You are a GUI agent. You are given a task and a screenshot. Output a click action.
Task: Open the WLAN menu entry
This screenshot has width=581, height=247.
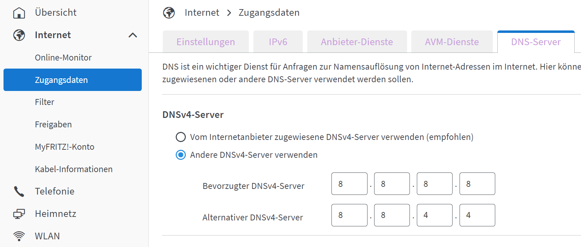47,236
